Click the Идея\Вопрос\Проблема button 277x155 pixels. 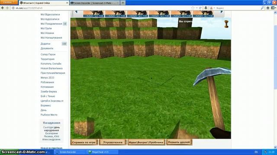pos(146,143)
